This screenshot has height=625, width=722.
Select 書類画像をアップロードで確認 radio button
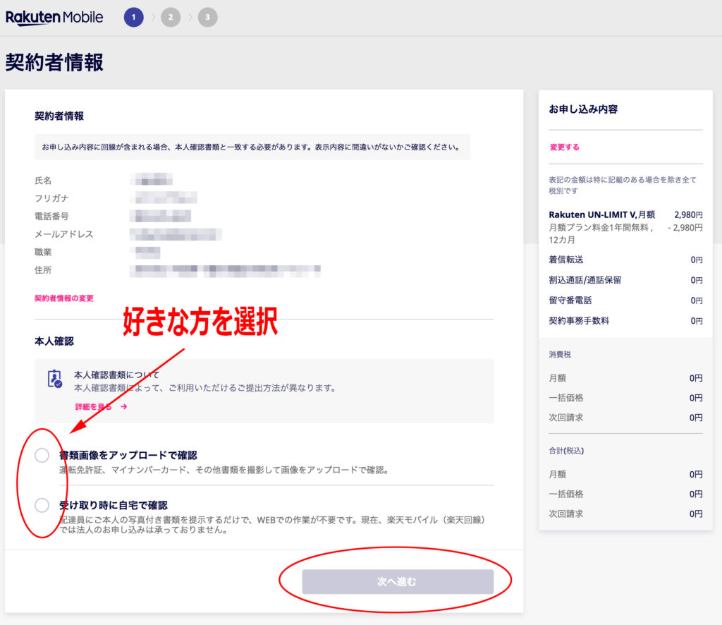(x=42, y=455)
